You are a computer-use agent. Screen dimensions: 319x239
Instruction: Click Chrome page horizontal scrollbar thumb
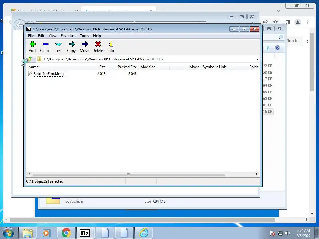pos(142,219)
